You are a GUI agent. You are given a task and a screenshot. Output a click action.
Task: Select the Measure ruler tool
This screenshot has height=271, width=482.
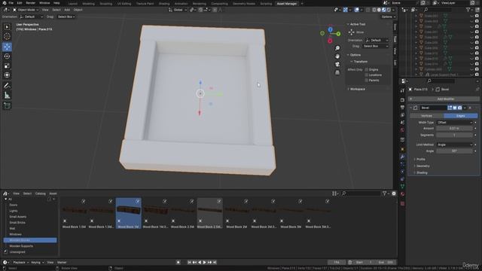click(7, 96)
